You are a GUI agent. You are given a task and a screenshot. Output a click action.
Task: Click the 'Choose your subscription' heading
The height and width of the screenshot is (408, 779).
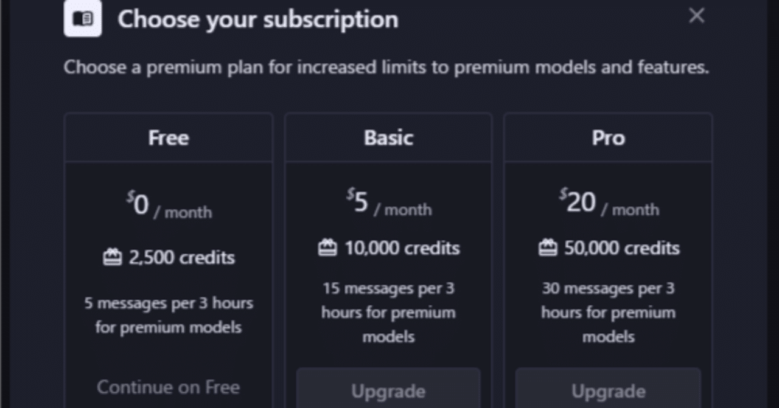click(258, 19)
